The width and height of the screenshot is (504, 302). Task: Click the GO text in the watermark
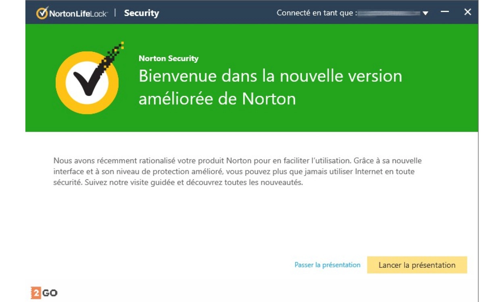(x=50, y=293)
